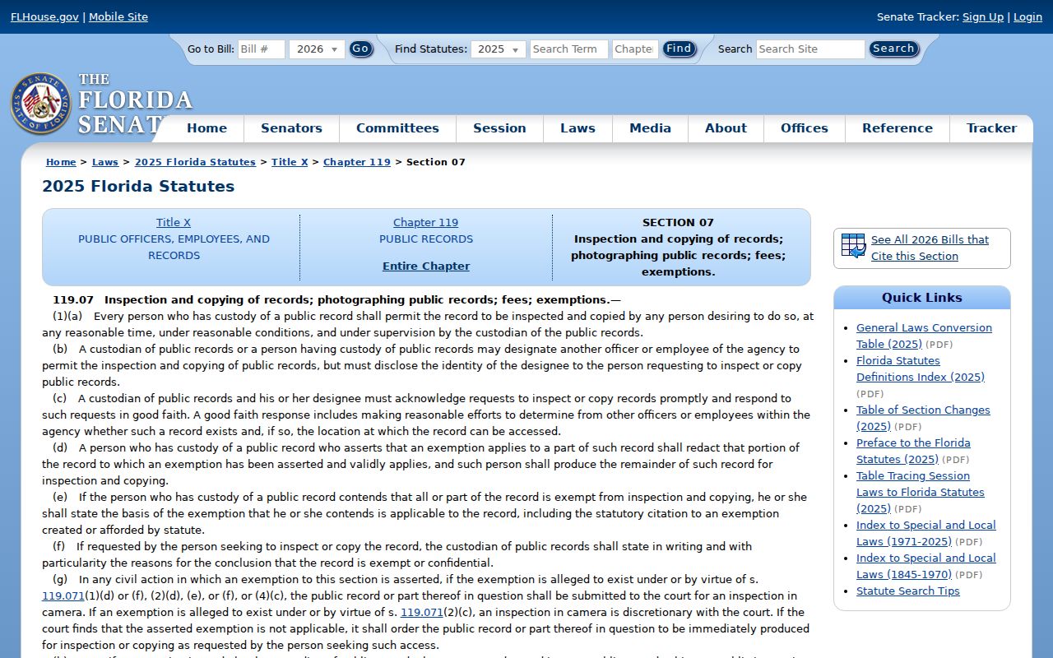The image size is (1053, 658).
Task: Follow the FLHouse.gov link
Action: (x=44, y=16)
